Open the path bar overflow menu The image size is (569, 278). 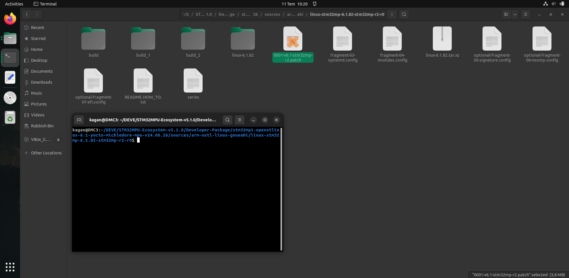tap(392, 14)
